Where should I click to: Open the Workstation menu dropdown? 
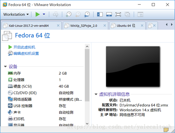point(16,15)
